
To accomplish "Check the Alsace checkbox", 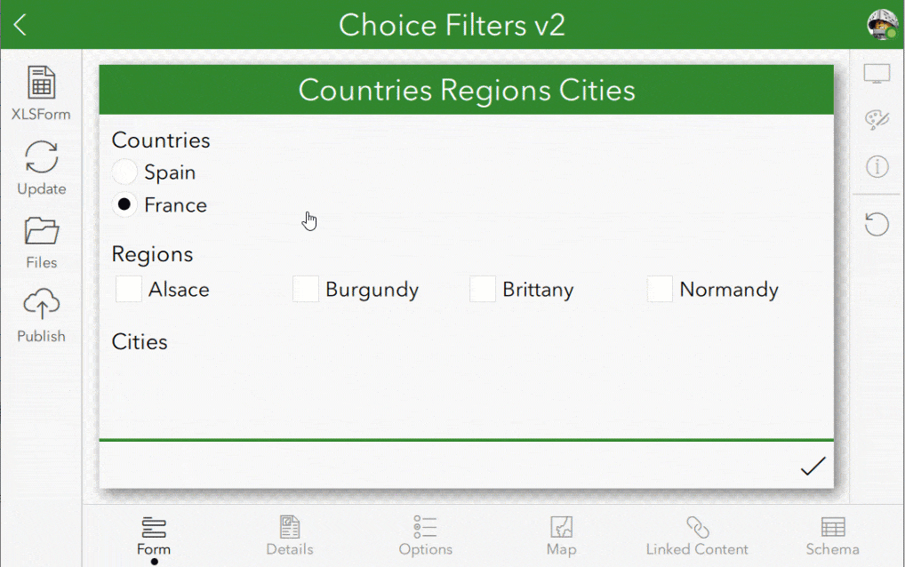I will coord(128,289).
